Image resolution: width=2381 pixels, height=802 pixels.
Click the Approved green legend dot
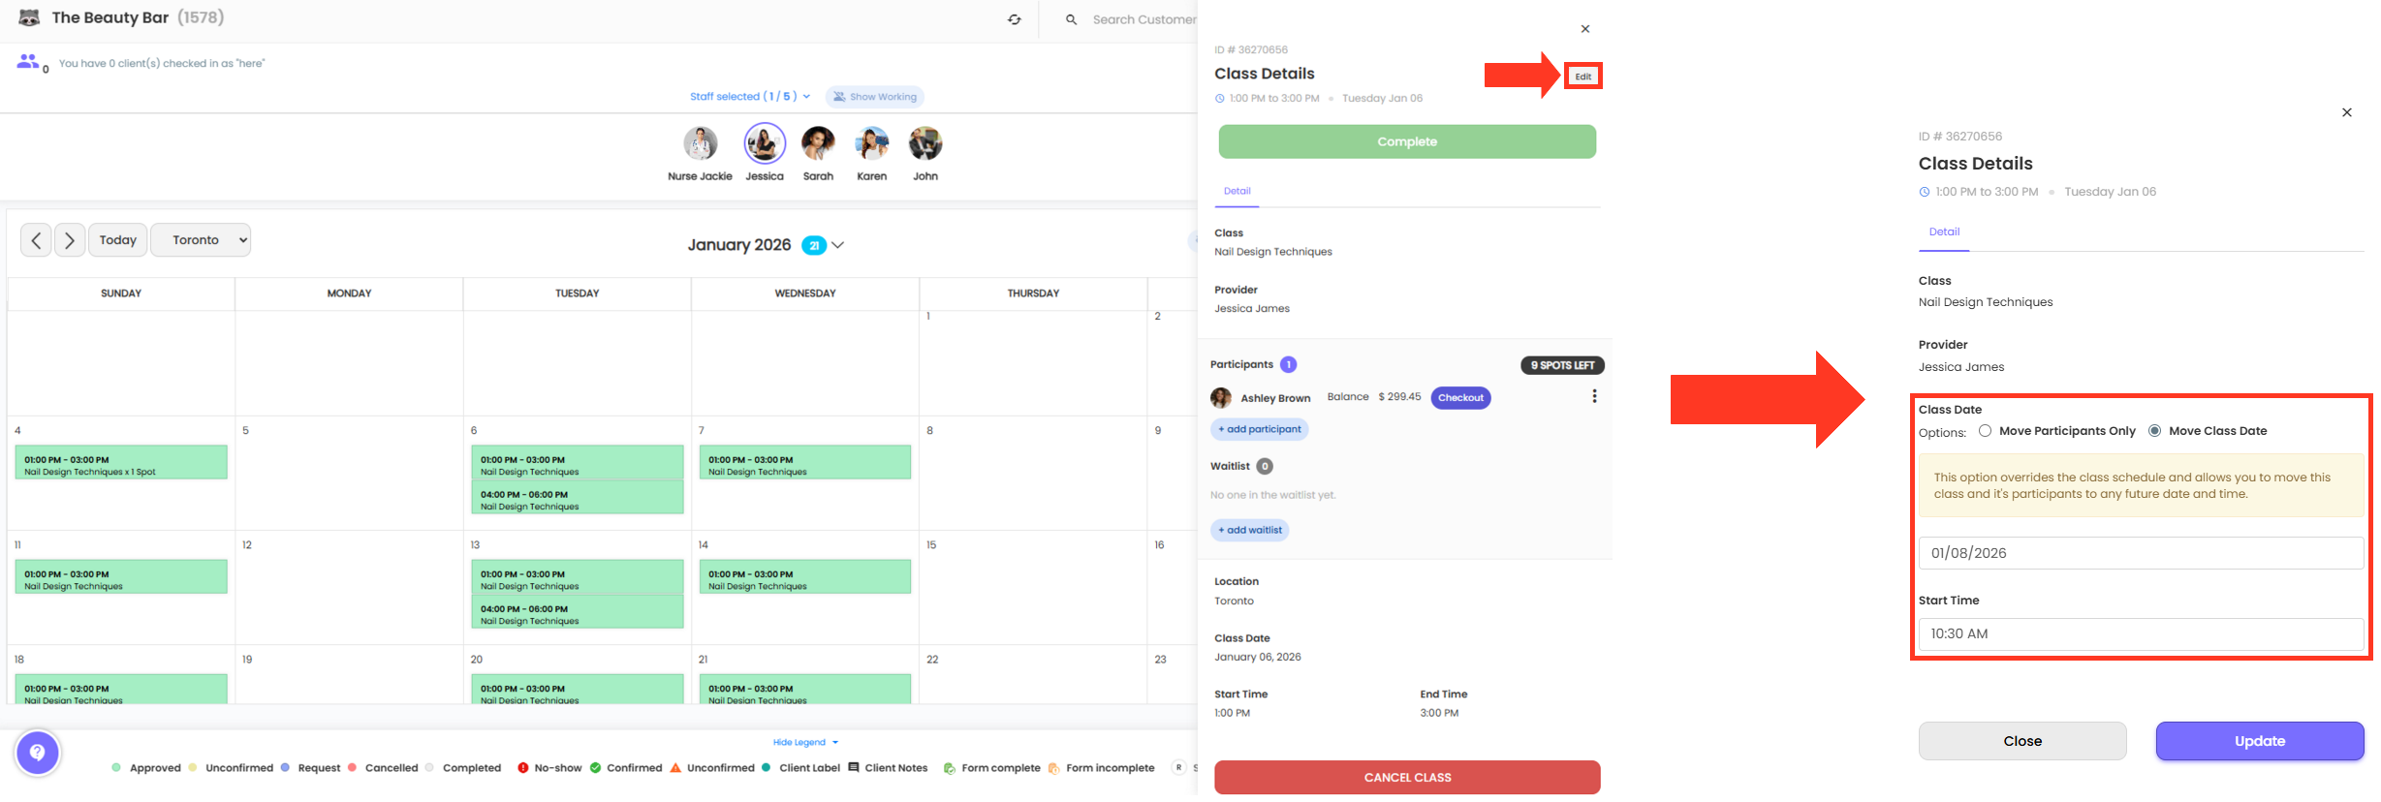click(116, 767)
